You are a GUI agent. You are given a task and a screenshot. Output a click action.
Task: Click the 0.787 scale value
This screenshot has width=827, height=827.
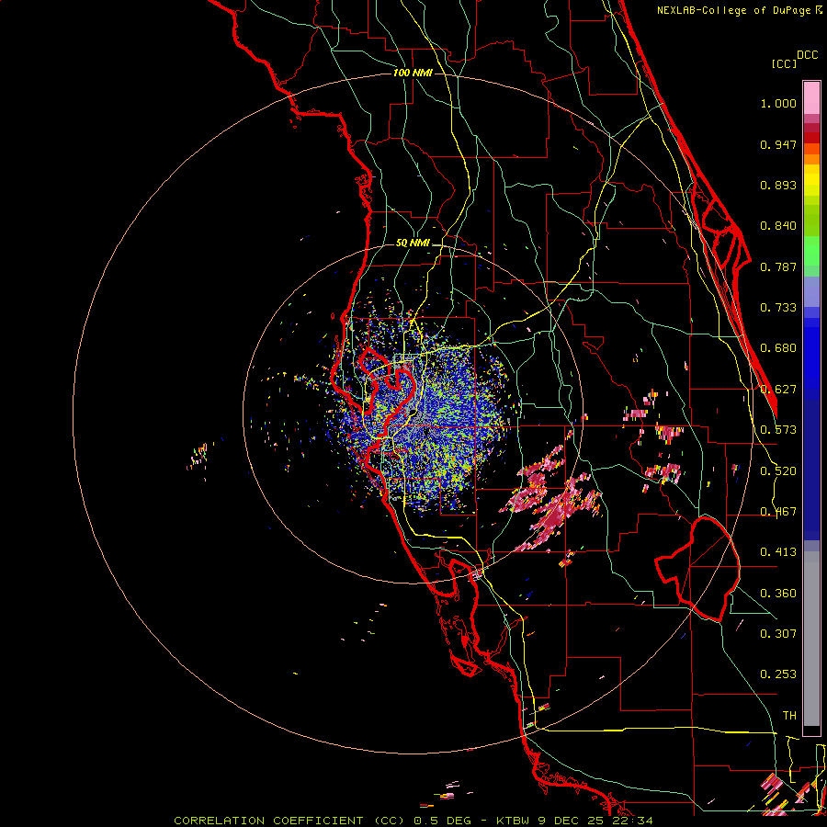(778, 266)
